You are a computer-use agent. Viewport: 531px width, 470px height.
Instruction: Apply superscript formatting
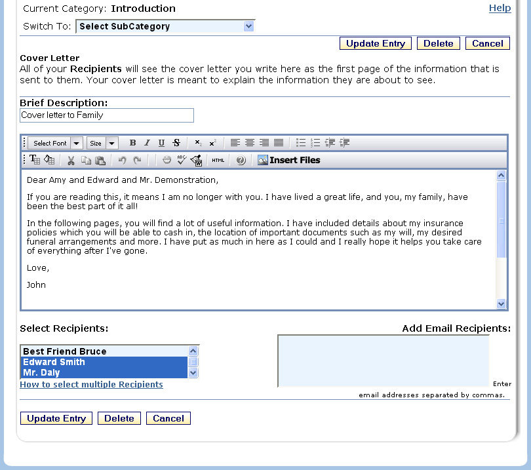(212, 143)
